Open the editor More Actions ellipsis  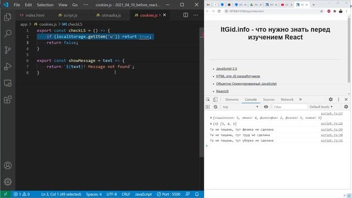(196, 15)
